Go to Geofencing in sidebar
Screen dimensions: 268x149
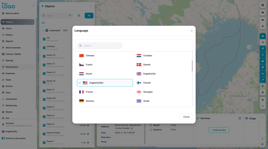11,105
